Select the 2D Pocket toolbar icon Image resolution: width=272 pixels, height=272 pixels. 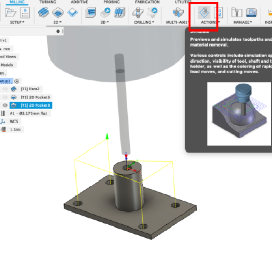[58, 12]
